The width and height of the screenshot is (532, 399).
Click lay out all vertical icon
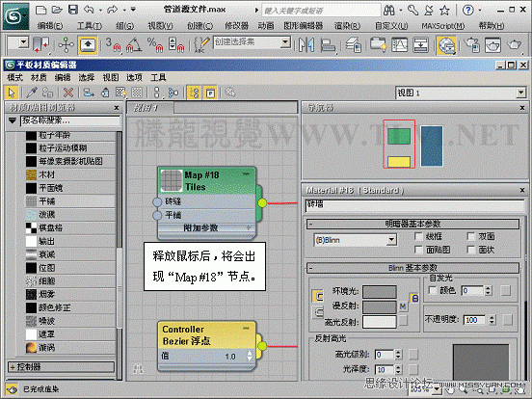156,93
